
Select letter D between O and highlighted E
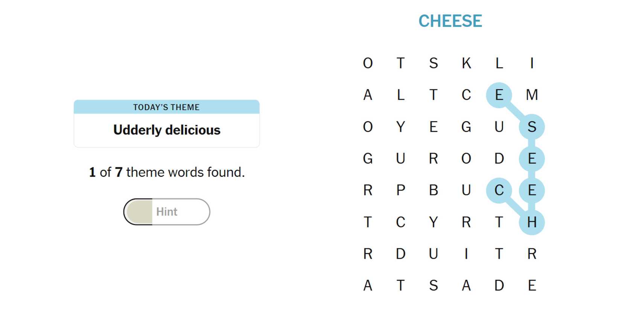(499, 159)
